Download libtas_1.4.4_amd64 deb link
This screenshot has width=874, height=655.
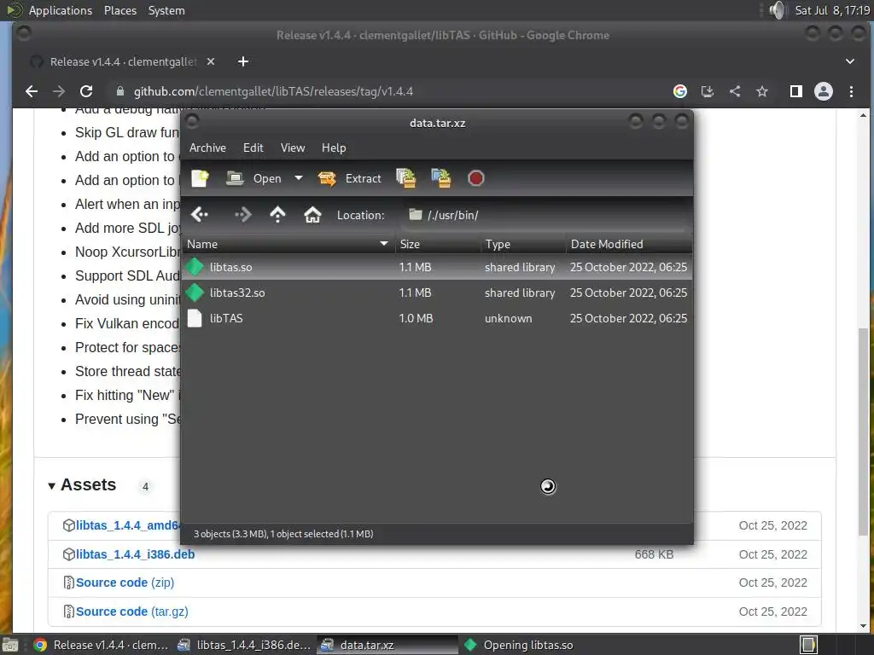click(128, 525)
